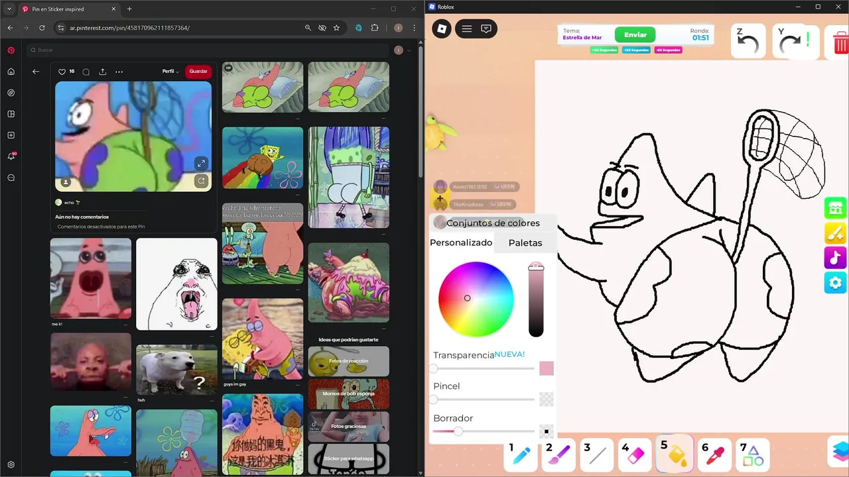The width and height of the screenshot is (849, 477).
Task: Expand the Patrick pin image fullscreen
Action: 201,163
